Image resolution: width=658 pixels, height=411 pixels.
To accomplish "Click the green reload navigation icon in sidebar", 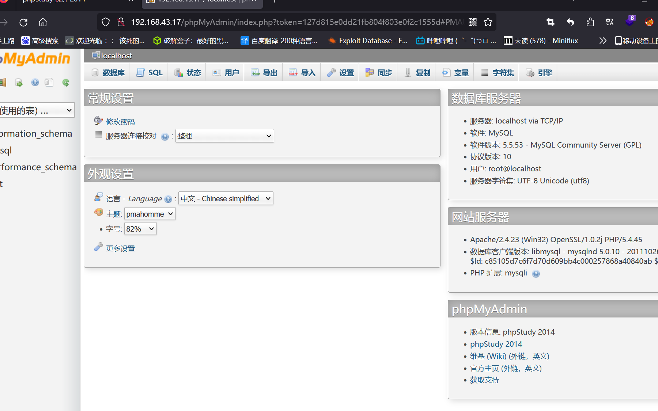I will click(x=66, y=83).
